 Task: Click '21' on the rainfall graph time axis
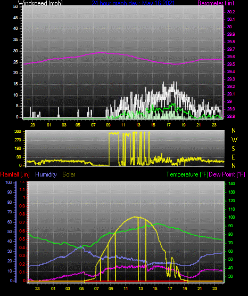click(200, 289)
